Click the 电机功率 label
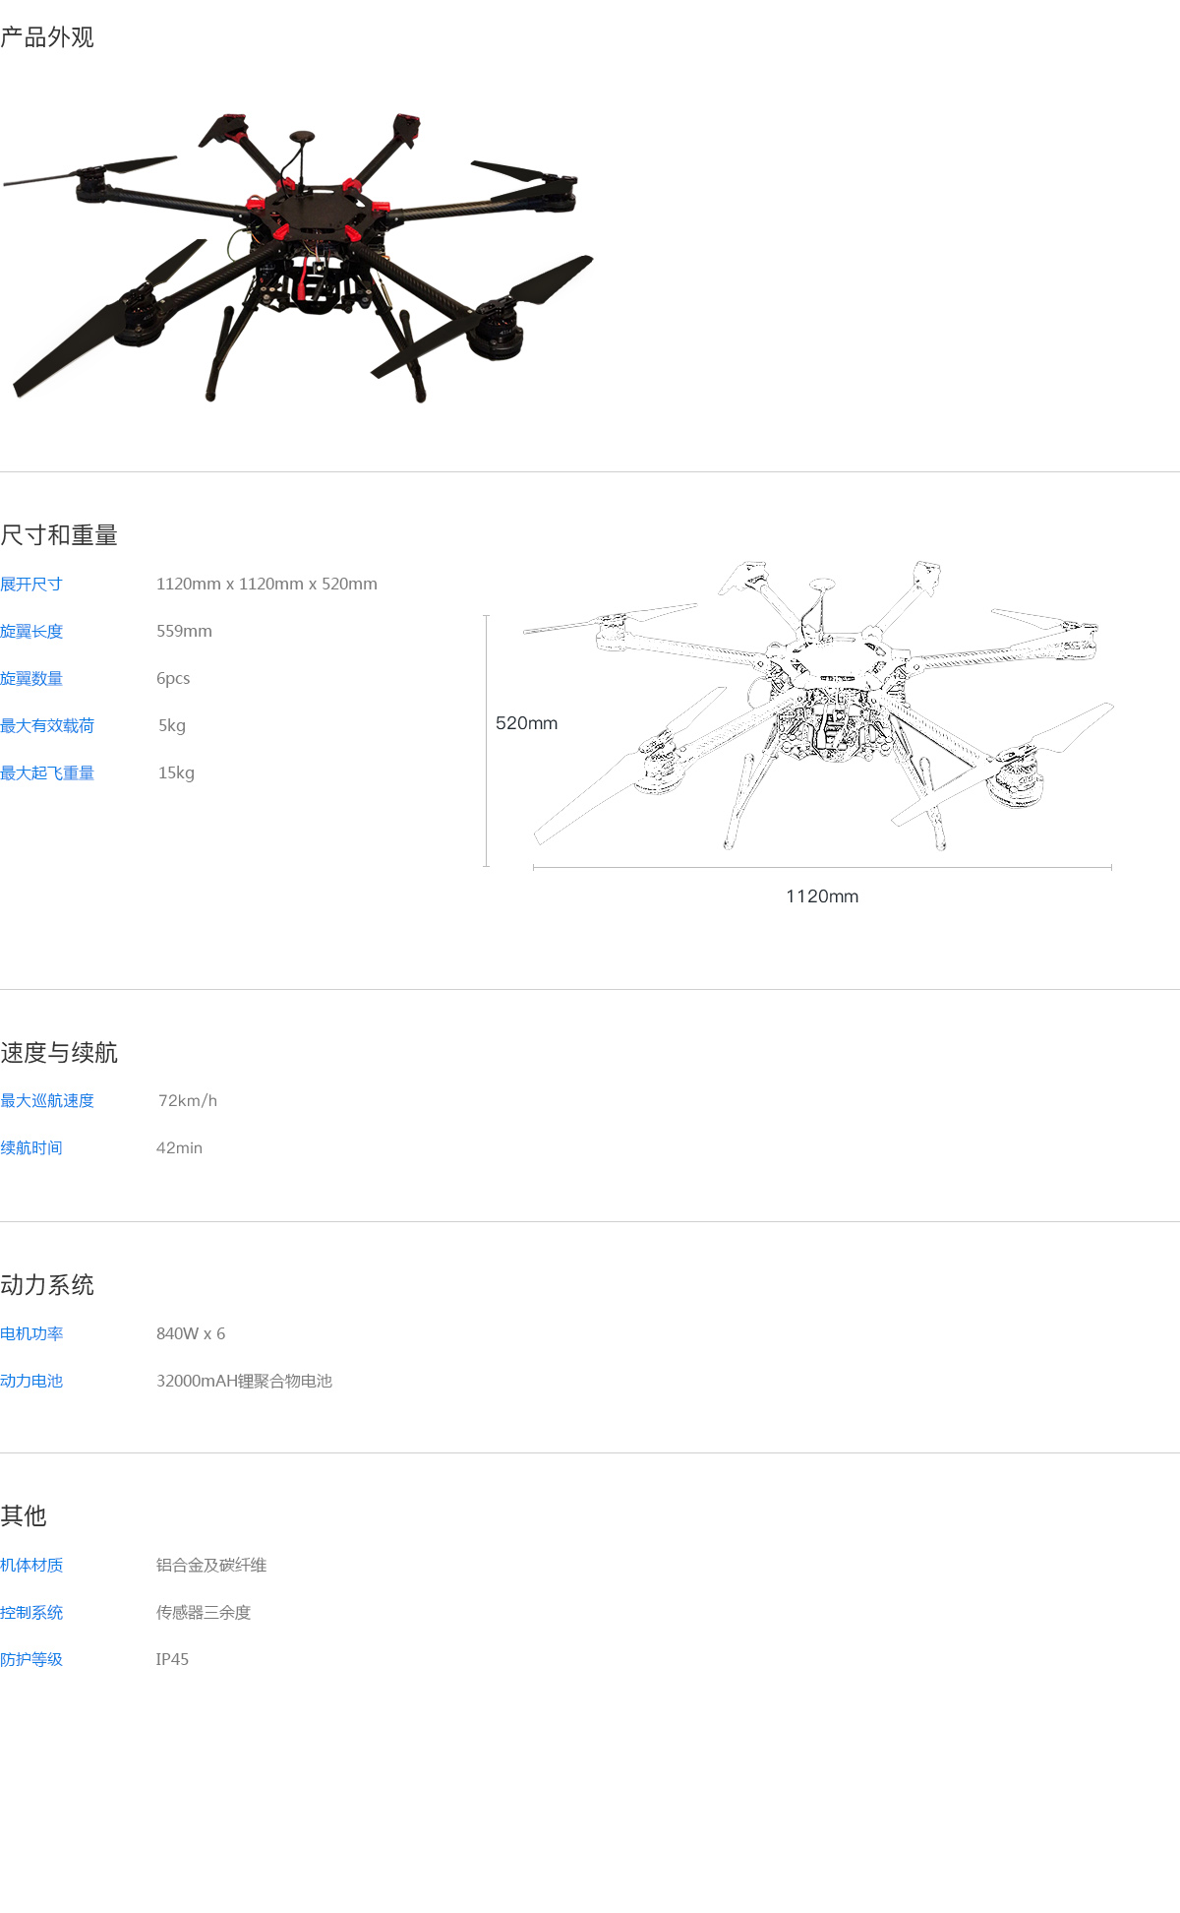 tap(31, 1334)
